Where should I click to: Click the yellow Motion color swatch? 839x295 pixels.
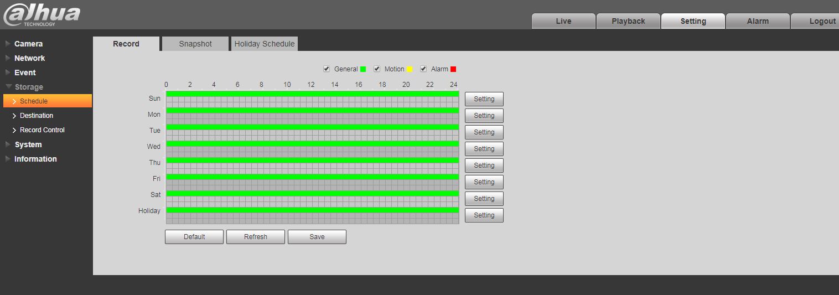410,69
